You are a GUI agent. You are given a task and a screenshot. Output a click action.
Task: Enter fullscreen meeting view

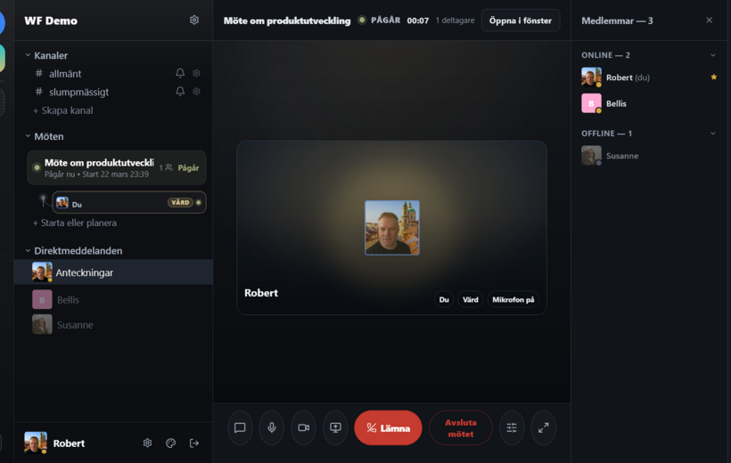(x=544, y=427)
